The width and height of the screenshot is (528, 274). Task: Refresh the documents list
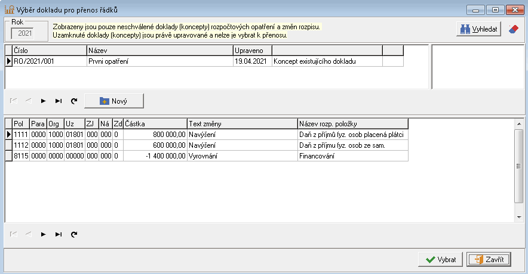(x=73, y=101)
